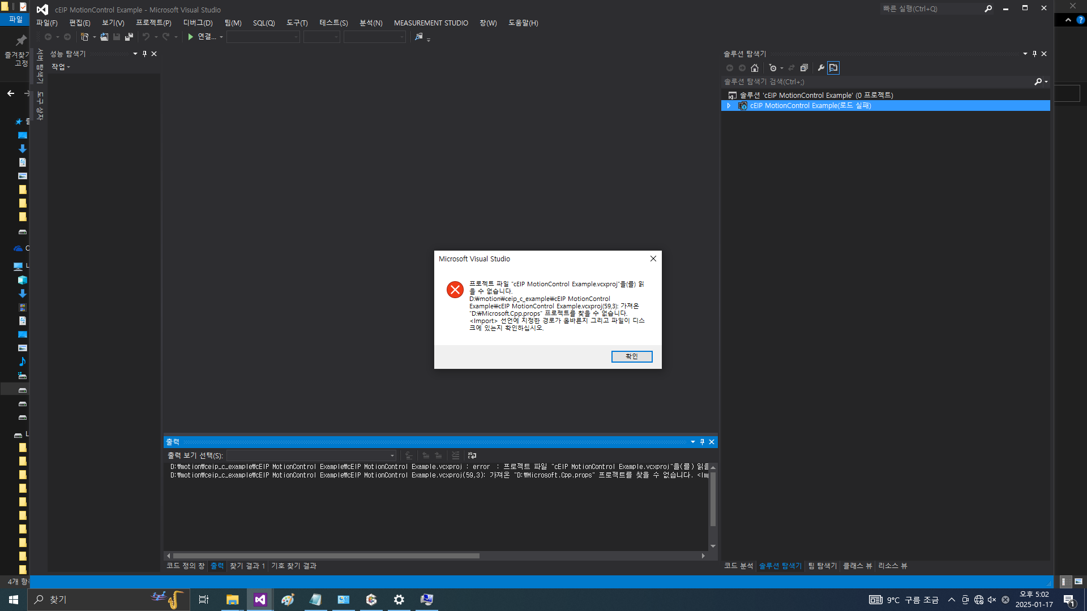Switch to the 클래스 뷰 tab
The image size is (1087, 611).
[857, 566]
